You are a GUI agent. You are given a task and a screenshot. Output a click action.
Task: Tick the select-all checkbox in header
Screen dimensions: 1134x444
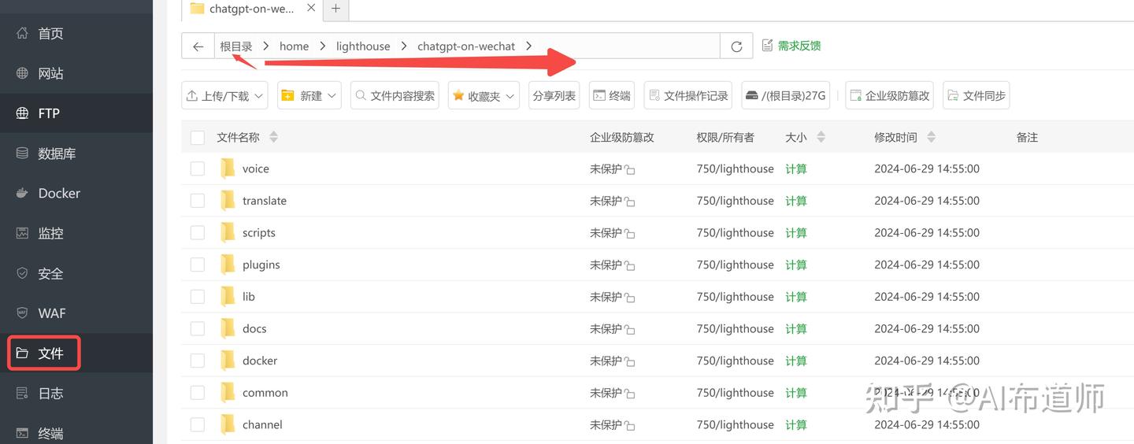click(198, 138)
